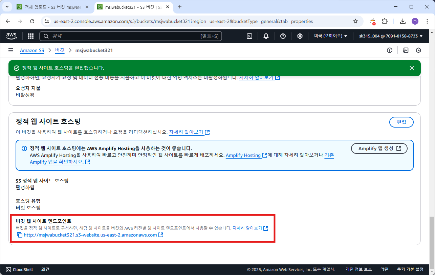Click the msjwabucket321 breadcrumb text
This screenshot has height=275, width=435.
click(94, 50)
